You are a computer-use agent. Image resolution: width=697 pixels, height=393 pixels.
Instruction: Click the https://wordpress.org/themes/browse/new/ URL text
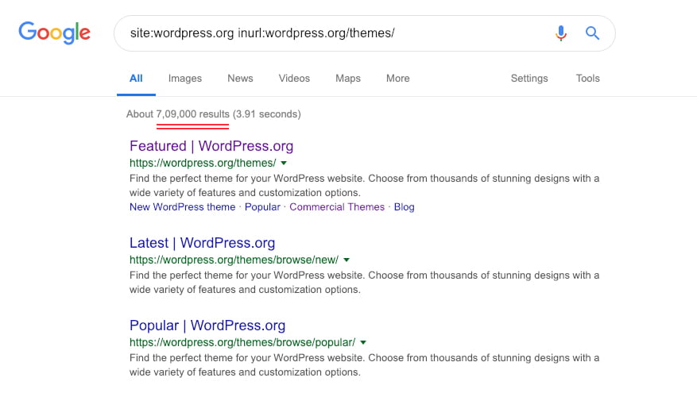pyautogui.click(x=234, y=260)
